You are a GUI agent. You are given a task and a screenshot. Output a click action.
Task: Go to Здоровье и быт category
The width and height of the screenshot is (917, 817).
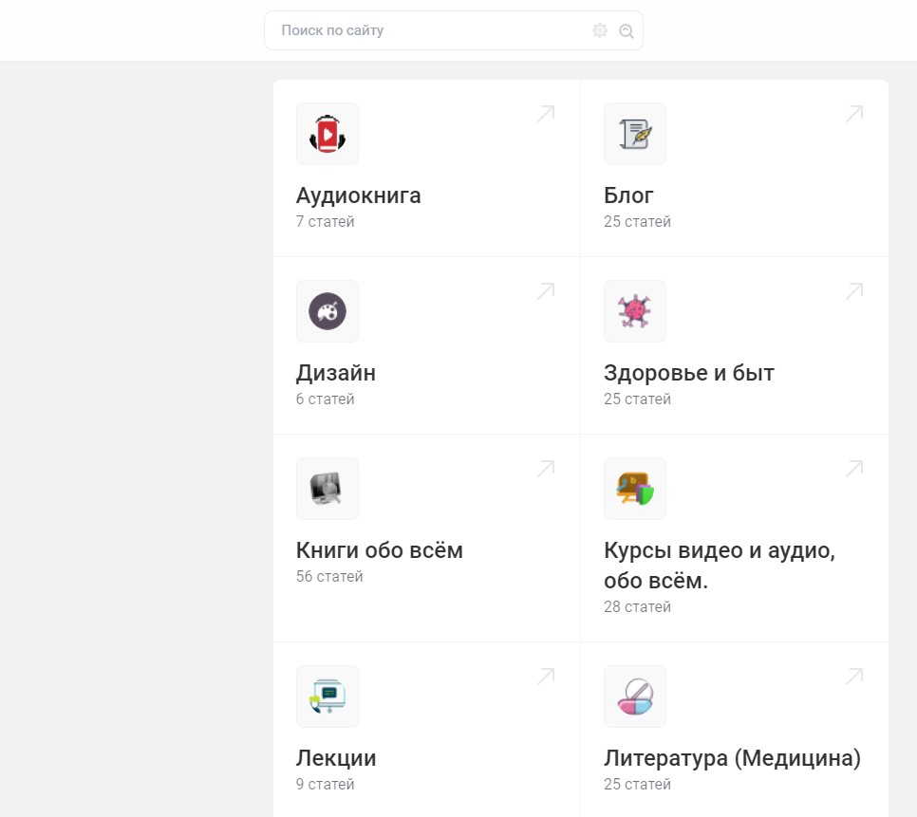coord(688,374)
